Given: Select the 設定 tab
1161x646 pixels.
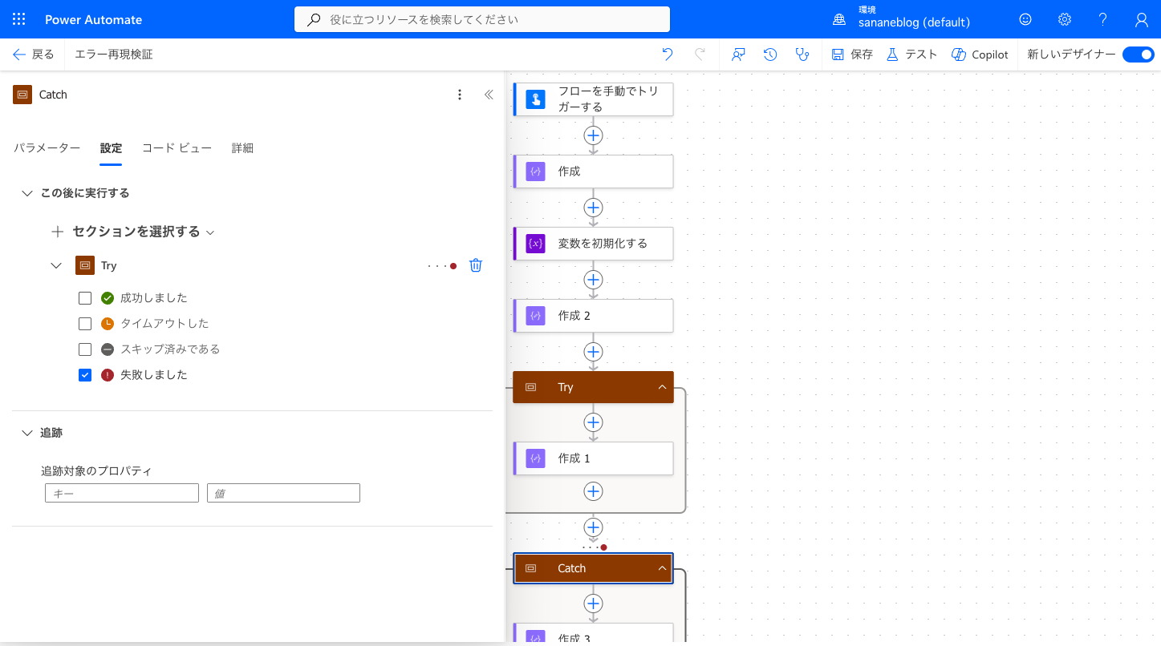Looking at the screenshot, I should tap(111, 148).
